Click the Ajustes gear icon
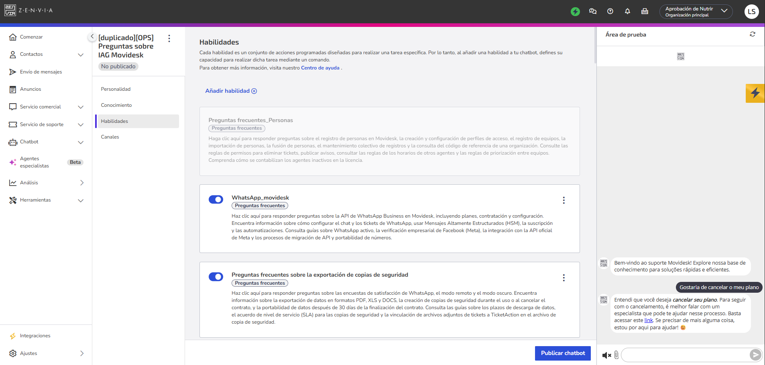This screenshot has width=765, height=365. (x=13, y=353)
